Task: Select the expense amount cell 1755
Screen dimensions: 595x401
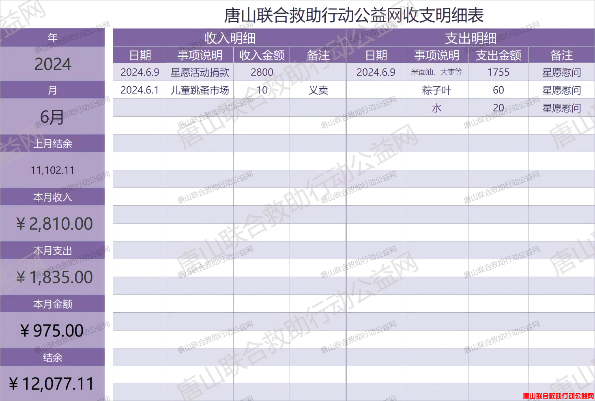Action: pos(498,72)
